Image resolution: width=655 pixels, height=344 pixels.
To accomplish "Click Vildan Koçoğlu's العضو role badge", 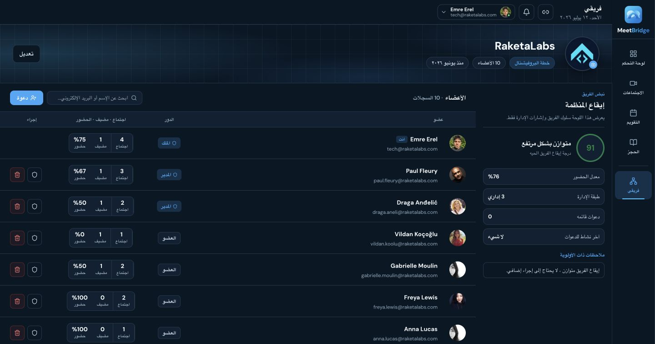I will (169, 238).
